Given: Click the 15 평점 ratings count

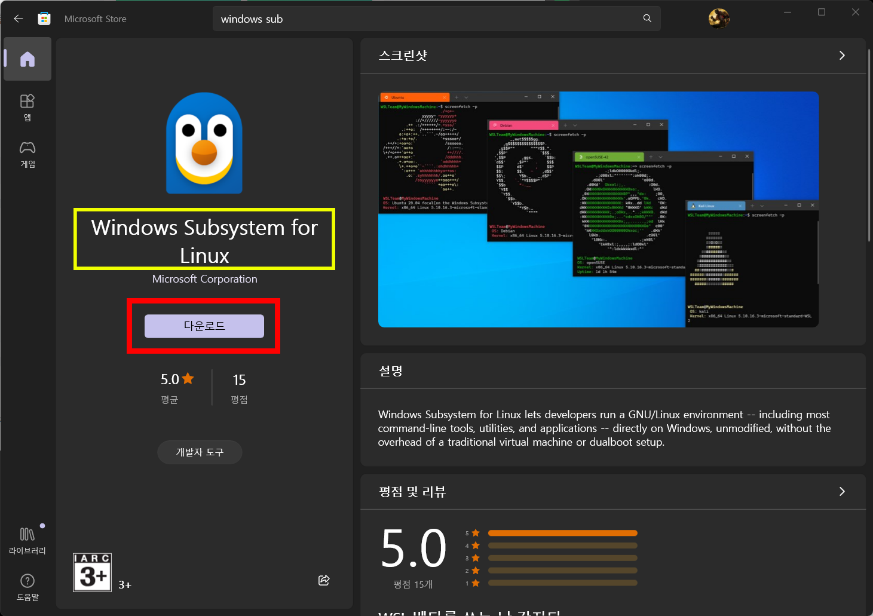Looking at the screenshot, I should (239, 388).
